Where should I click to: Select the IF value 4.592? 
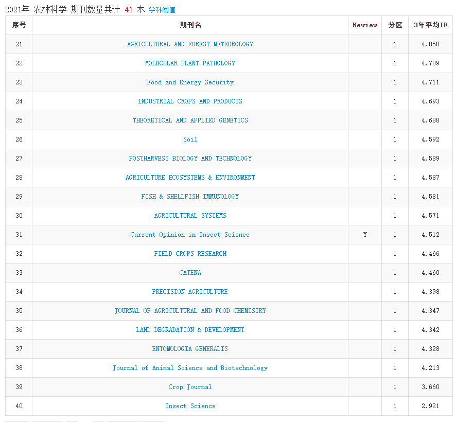click(x=430, y=139)
